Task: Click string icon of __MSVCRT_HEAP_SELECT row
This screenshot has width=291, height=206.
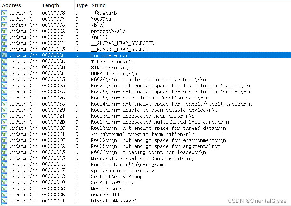Action: [4, 49]
